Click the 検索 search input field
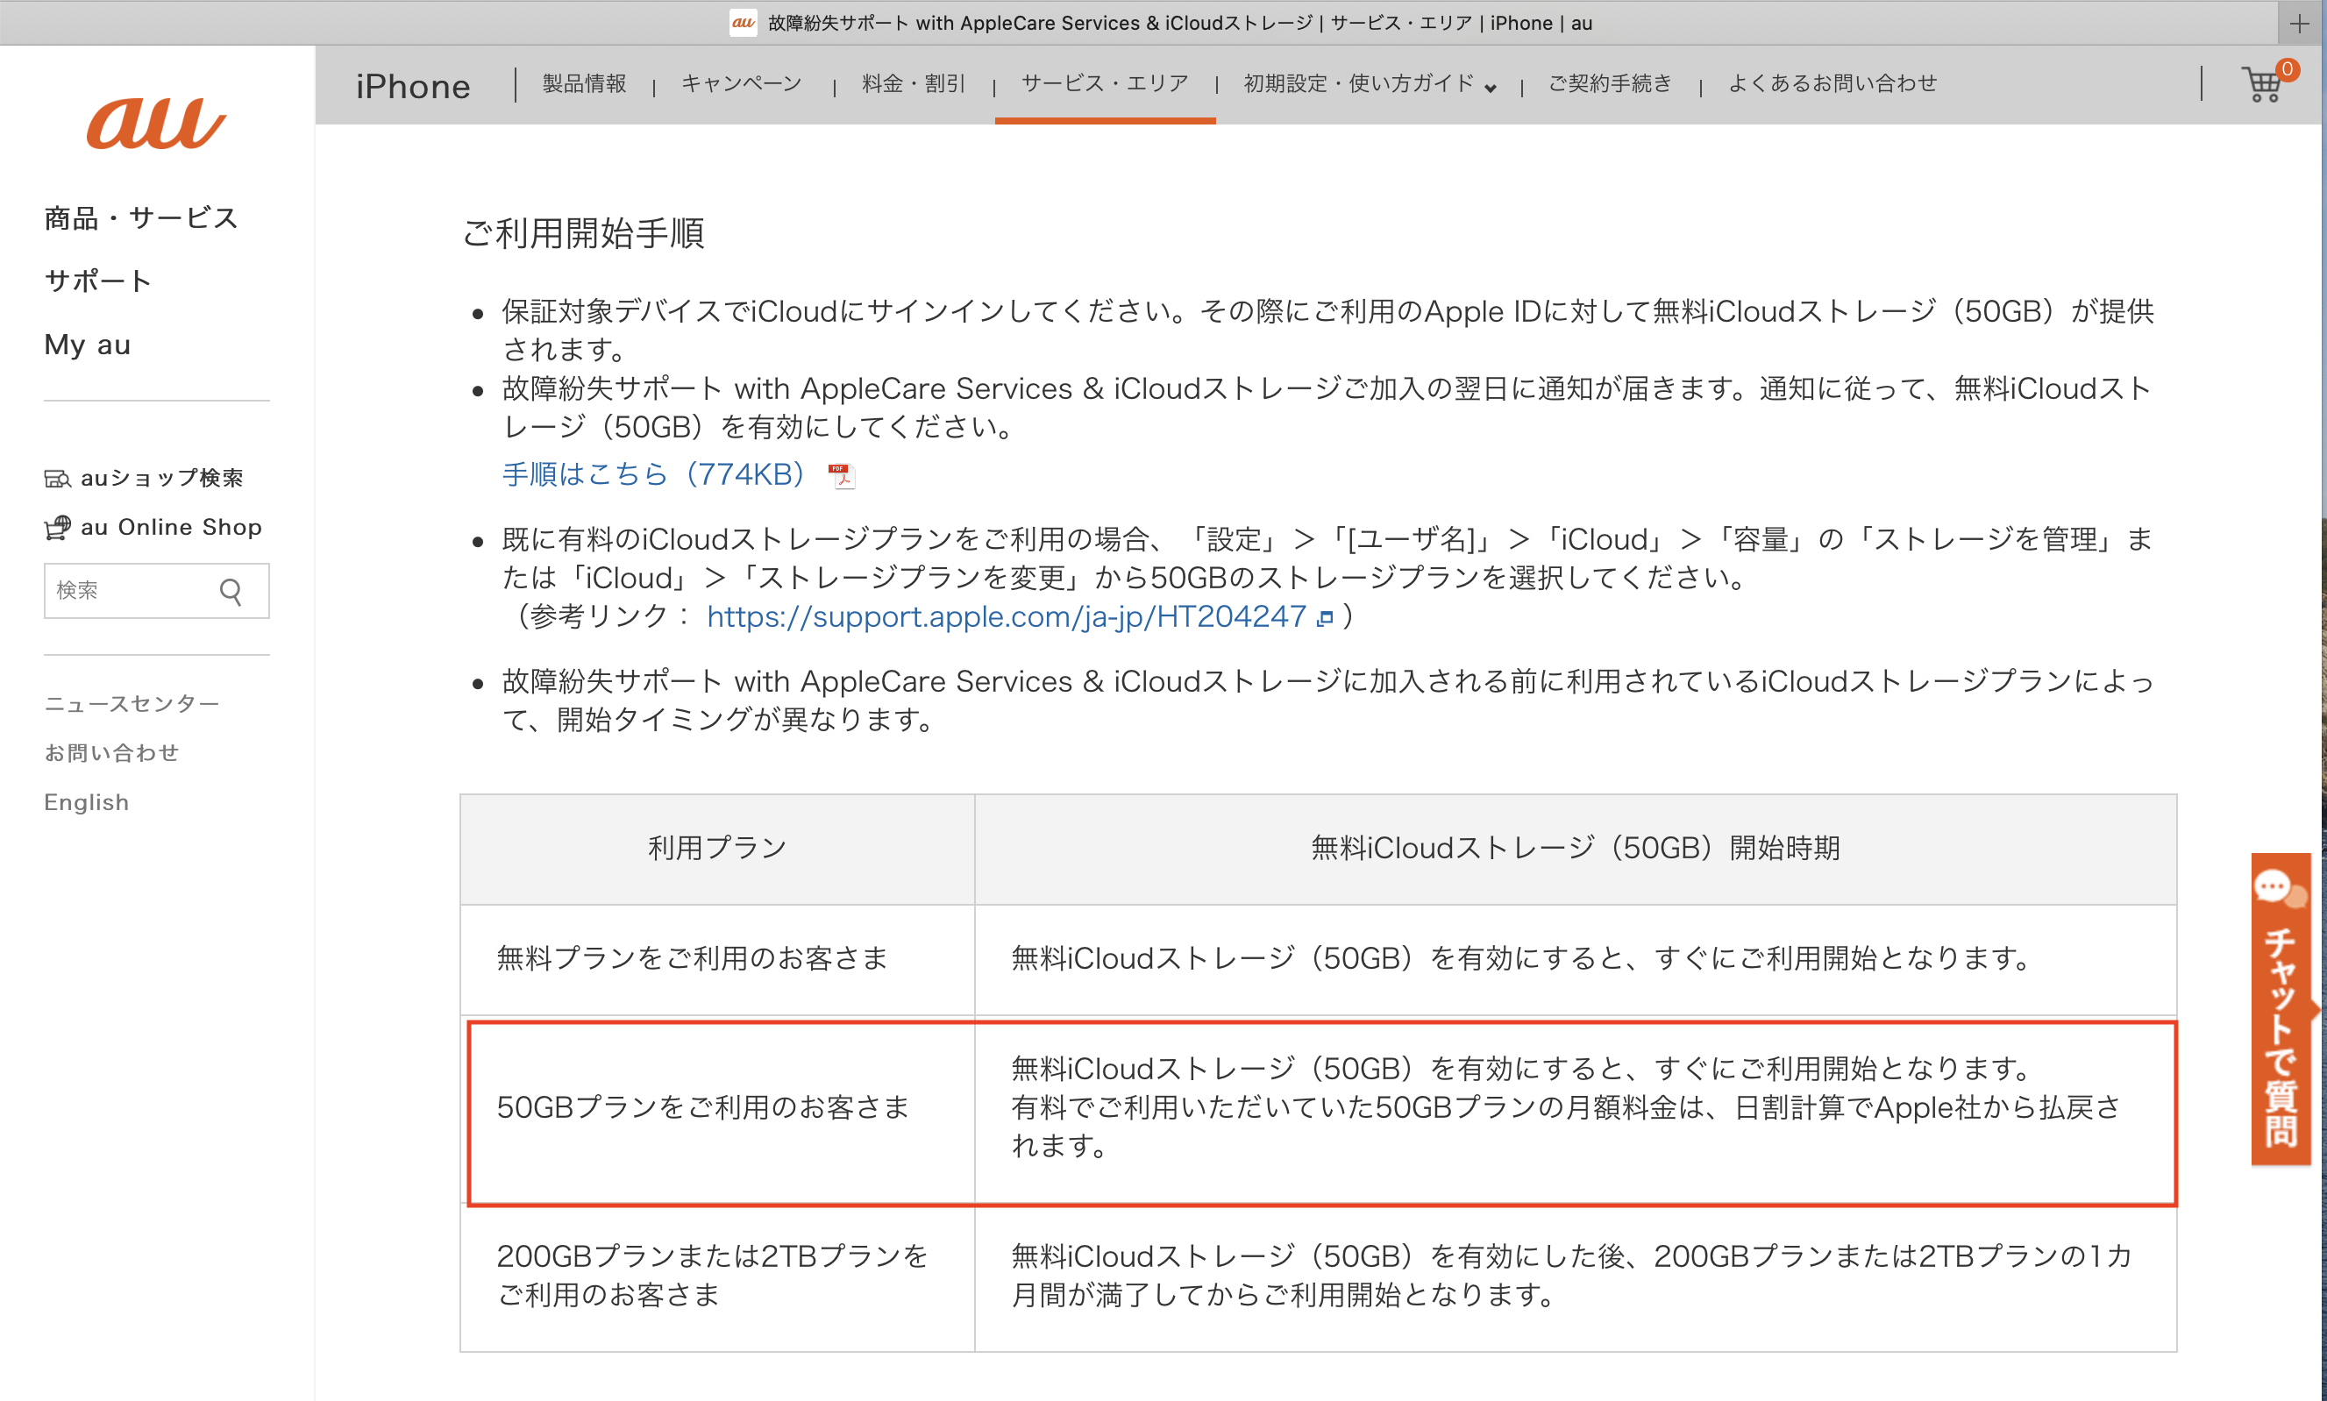2327x1401 pixels. [x=127, y=591]
